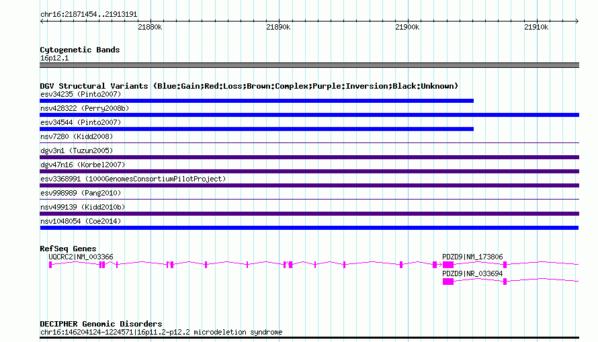Click the 21890k ruler tick label
This screenshot has height=342, width=598.
[278, 27]
